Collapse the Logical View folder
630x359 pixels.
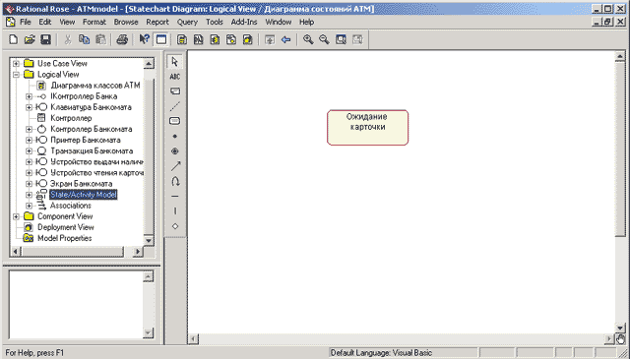click(x=16, y=75)
